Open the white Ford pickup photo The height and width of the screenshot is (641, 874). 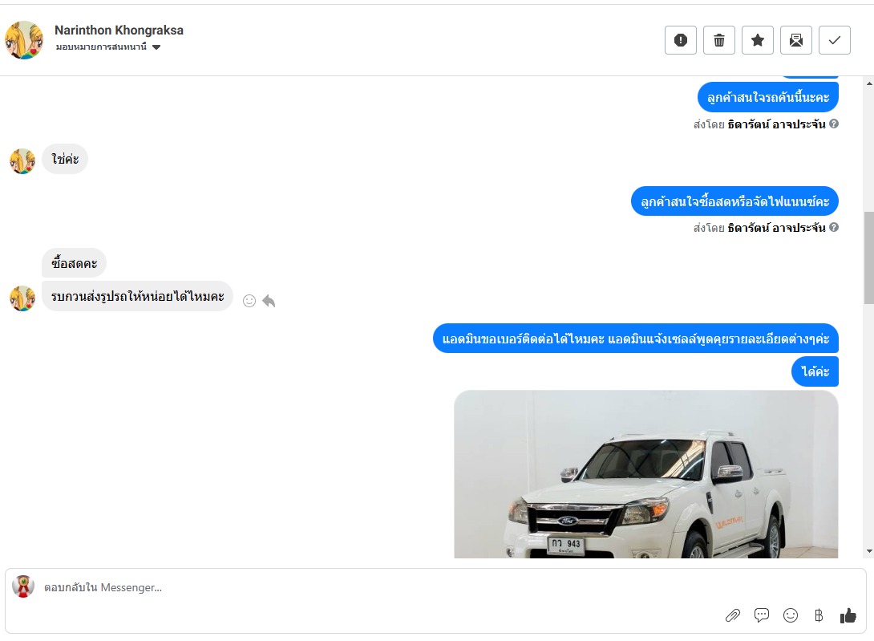pyautogui.click(x=646, y=474)
